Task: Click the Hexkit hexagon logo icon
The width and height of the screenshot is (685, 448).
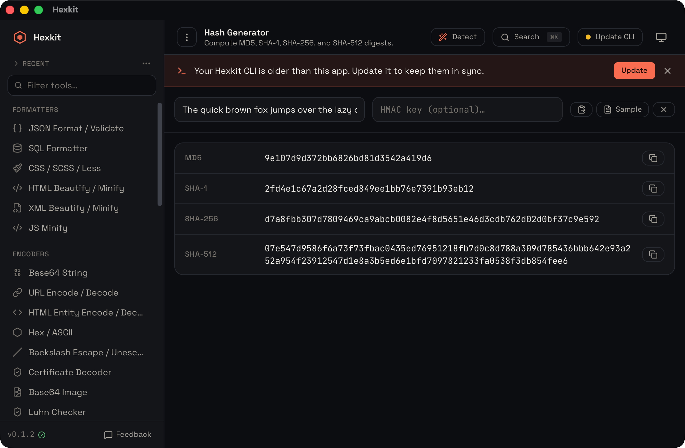Action: (x=20, y=37)
